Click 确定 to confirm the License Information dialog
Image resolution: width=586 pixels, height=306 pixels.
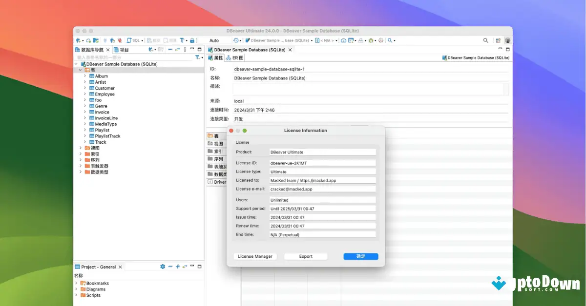[x=360, y=256]
